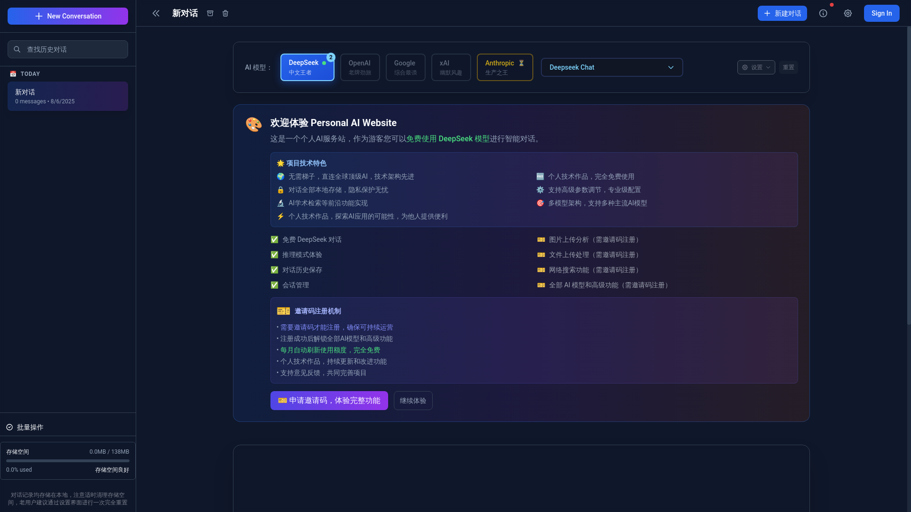
Task: Click the badge number on DeepSeek
Action: [331, 57]
